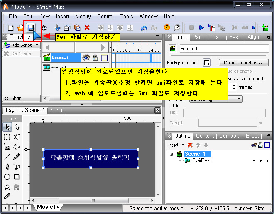
Task: Select the Star autoshape tool
Action: coord(7,187)
